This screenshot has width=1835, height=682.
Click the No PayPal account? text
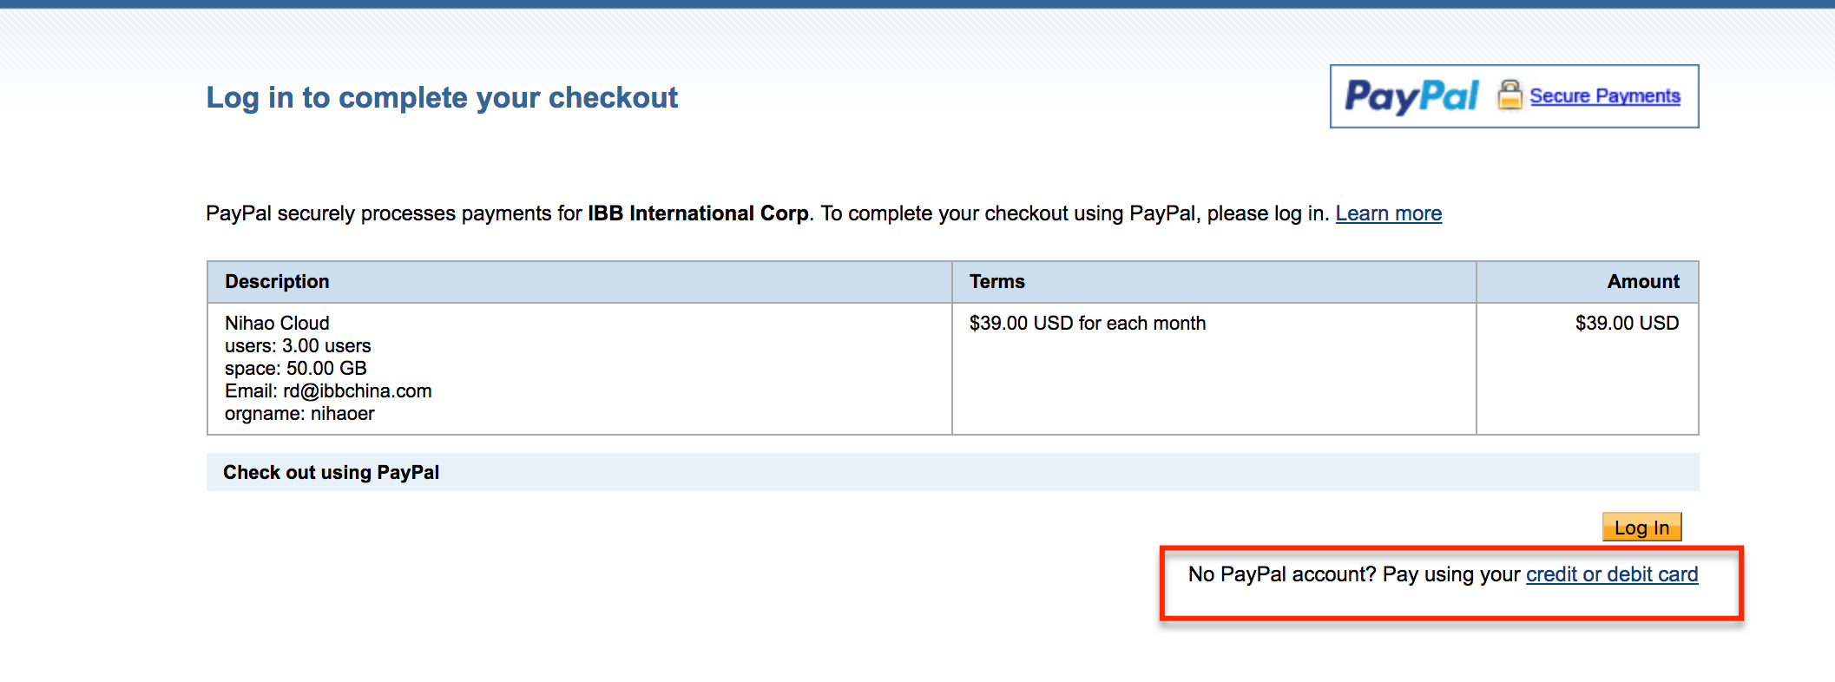click(1282, 574)
